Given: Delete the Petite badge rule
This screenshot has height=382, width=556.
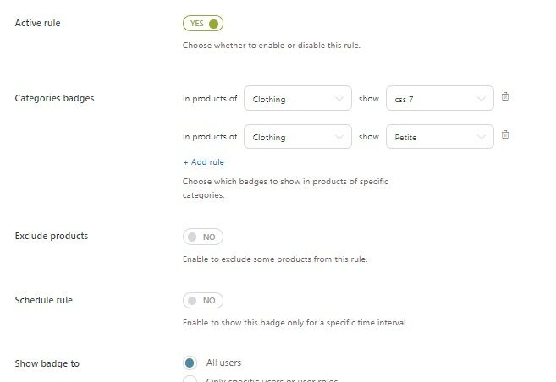Looking at the screenshot, I should click(505, 134).
